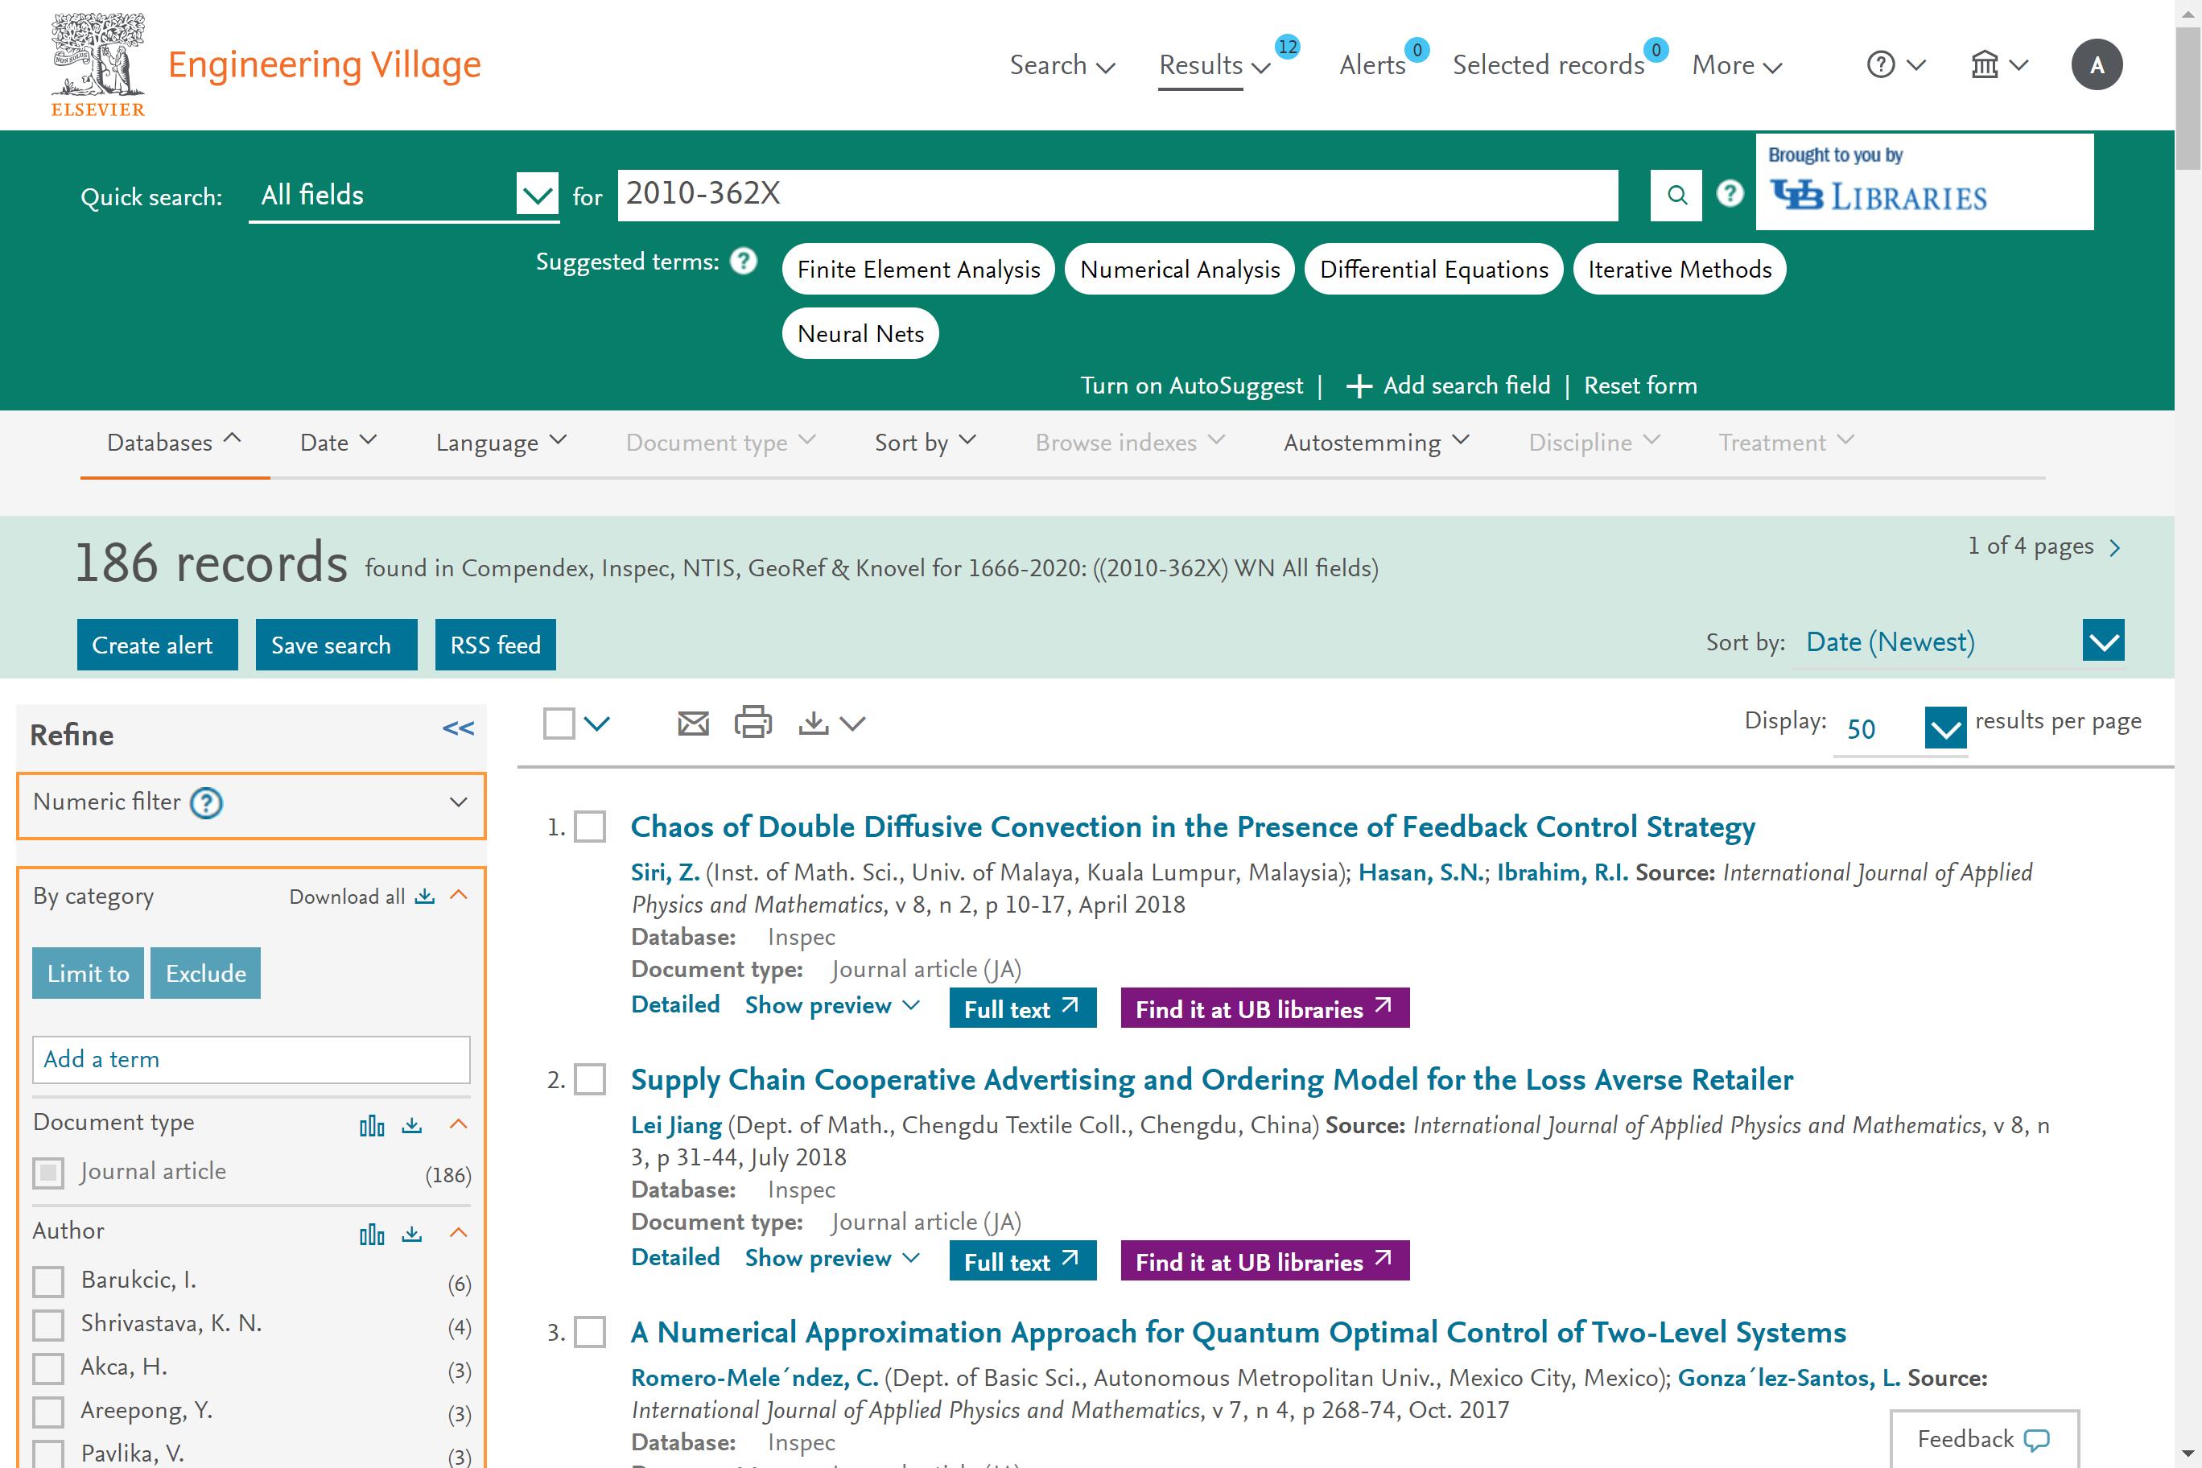Check the Shrivastava, K. N. author checkbox

[x=48, y=1324]
